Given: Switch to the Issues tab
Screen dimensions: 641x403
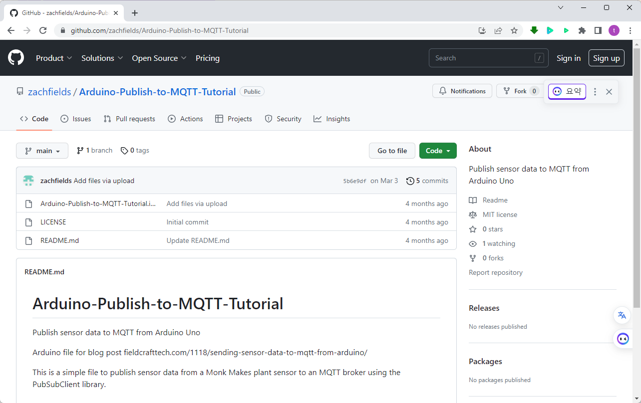Looking at the screenshot, I should pyautogui.click(x=76, y=119).
